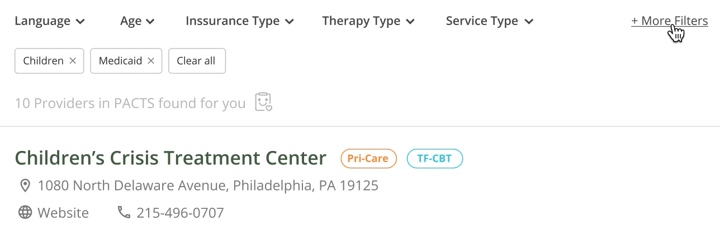Click the globe icon next to Website

tap(25, 212)
